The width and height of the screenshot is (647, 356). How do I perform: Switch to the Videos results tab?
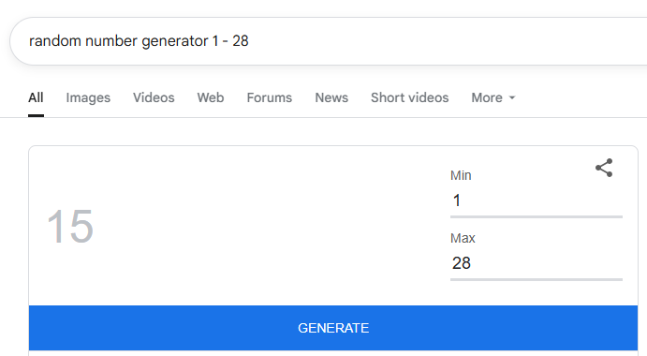coord(154,97)
